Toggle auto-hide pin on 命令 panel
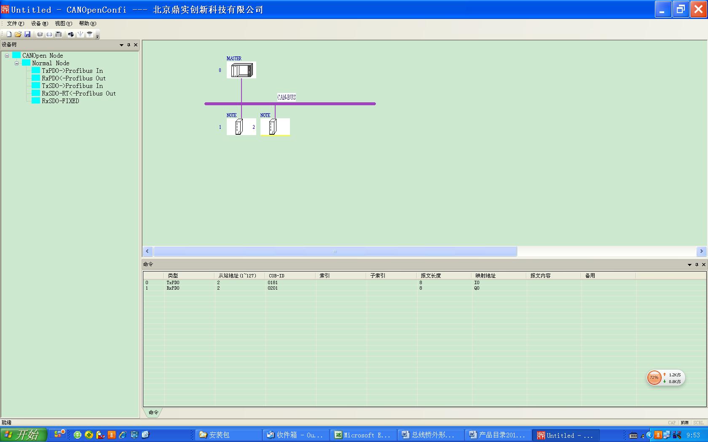 (x=697, y=264)
